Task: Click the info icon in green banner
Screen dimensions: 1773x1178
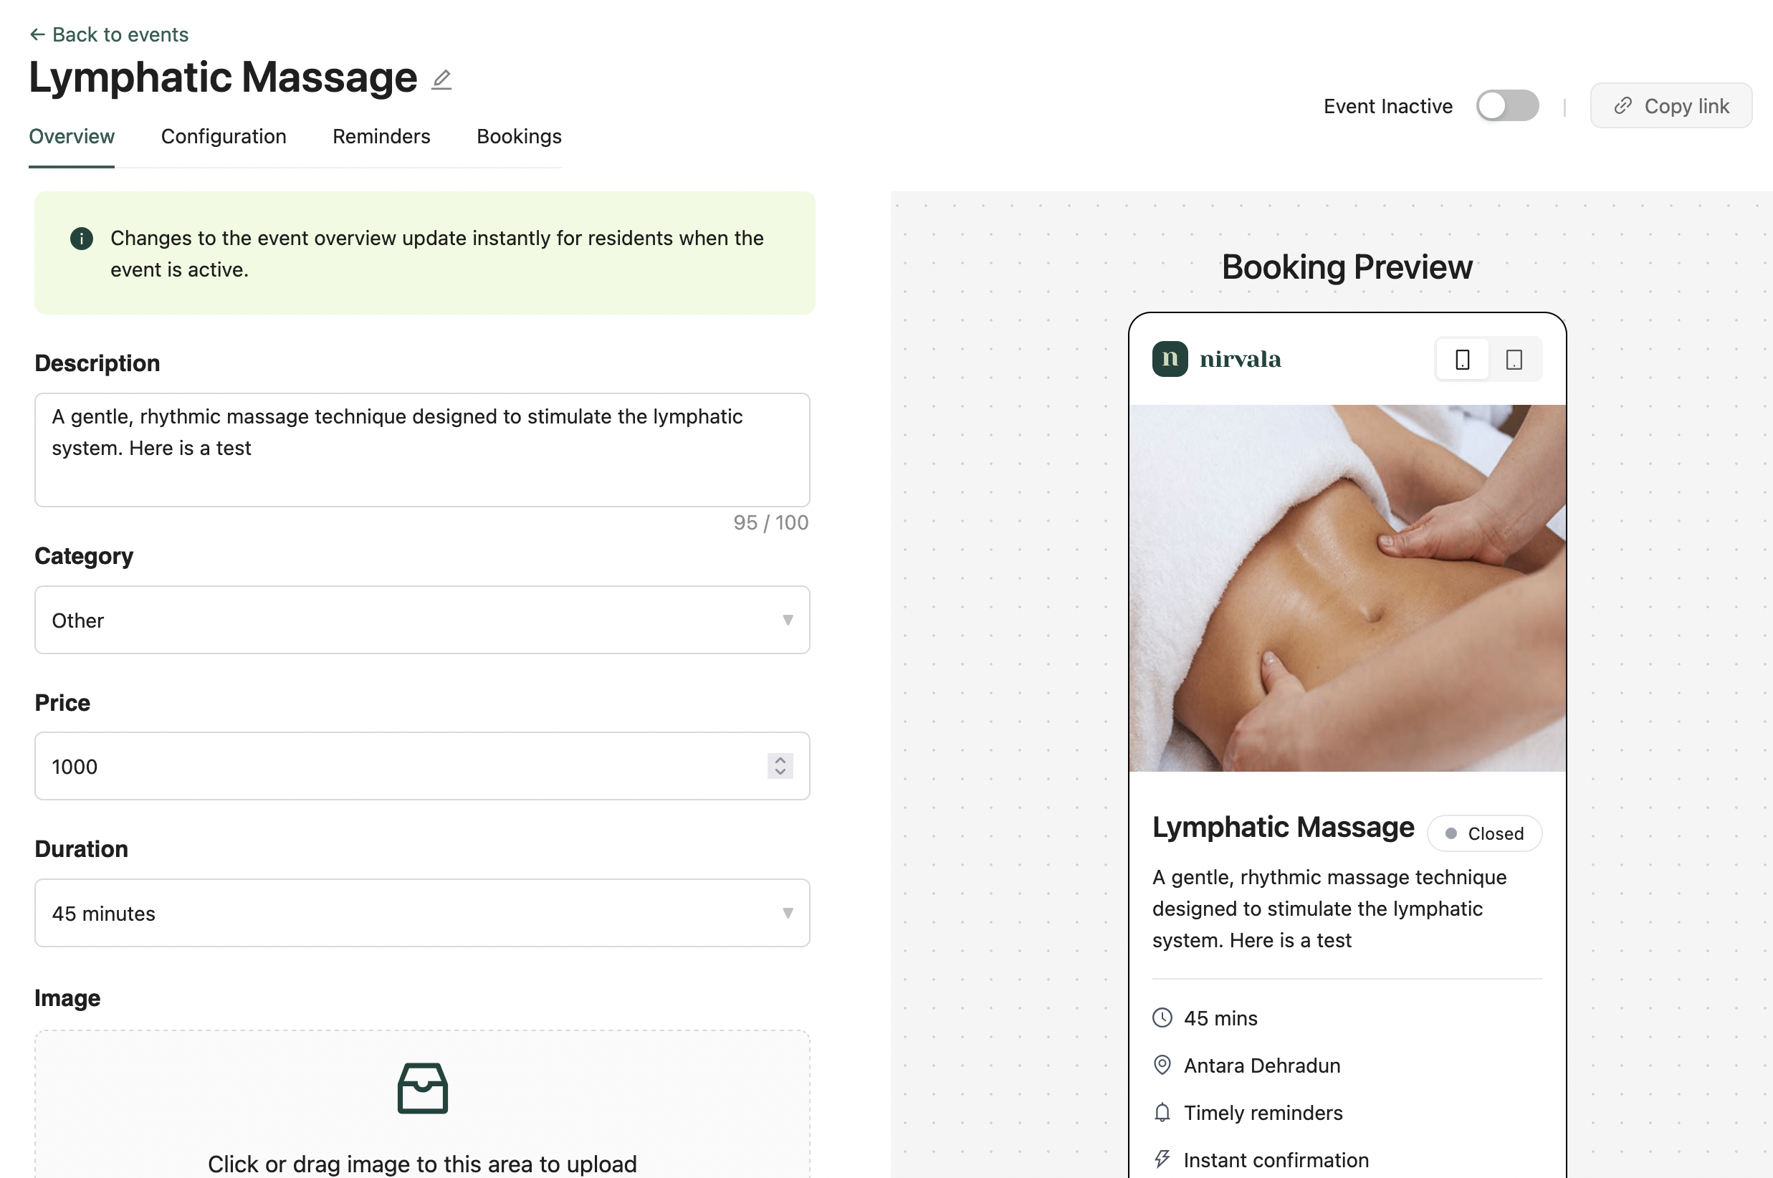Action: click(81, 238)
